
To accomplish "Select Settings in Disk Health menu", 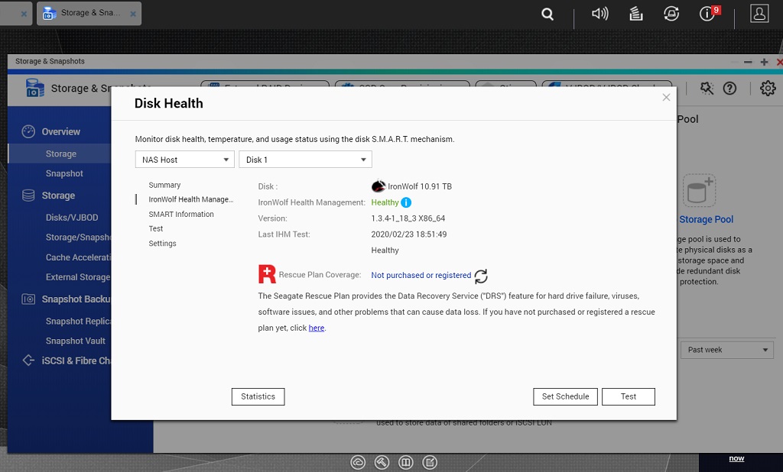I will [x=162, y=244].
